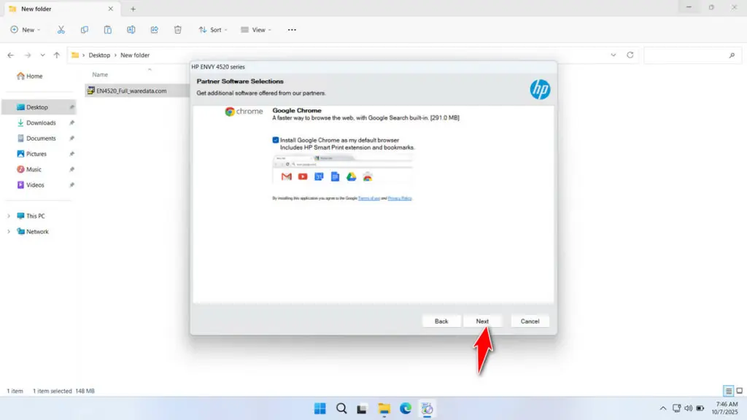Image resolution: width=747 pixels, height=420 pixels.
Task: Uncheck Install Google Chrome as default browser
Action: 276,139
